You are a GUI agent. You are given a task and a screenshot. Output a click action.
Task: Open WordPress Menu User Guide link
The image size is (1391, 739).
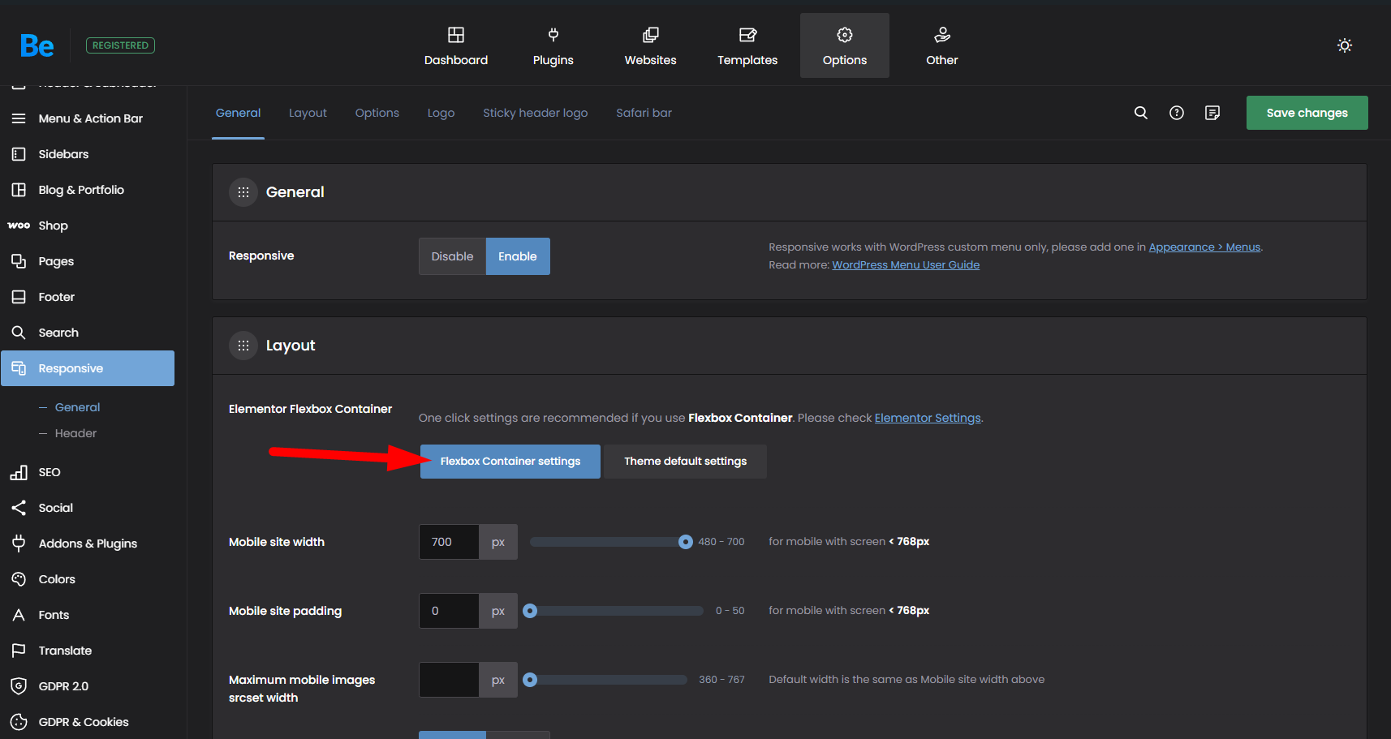(x=906, y=264)
